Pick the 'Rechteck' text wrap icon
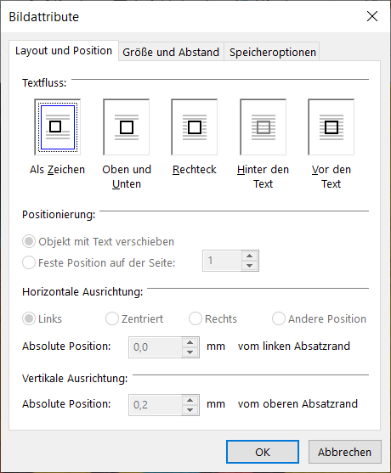The height and width of the screenshot is (473, 391). click(195, 127)
